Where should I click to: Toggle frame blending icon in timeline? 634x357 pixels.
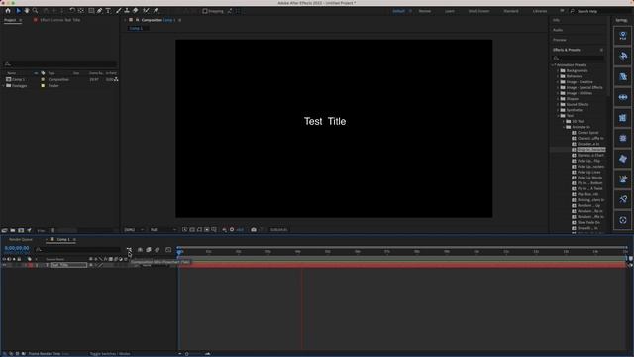coord(149,250)
